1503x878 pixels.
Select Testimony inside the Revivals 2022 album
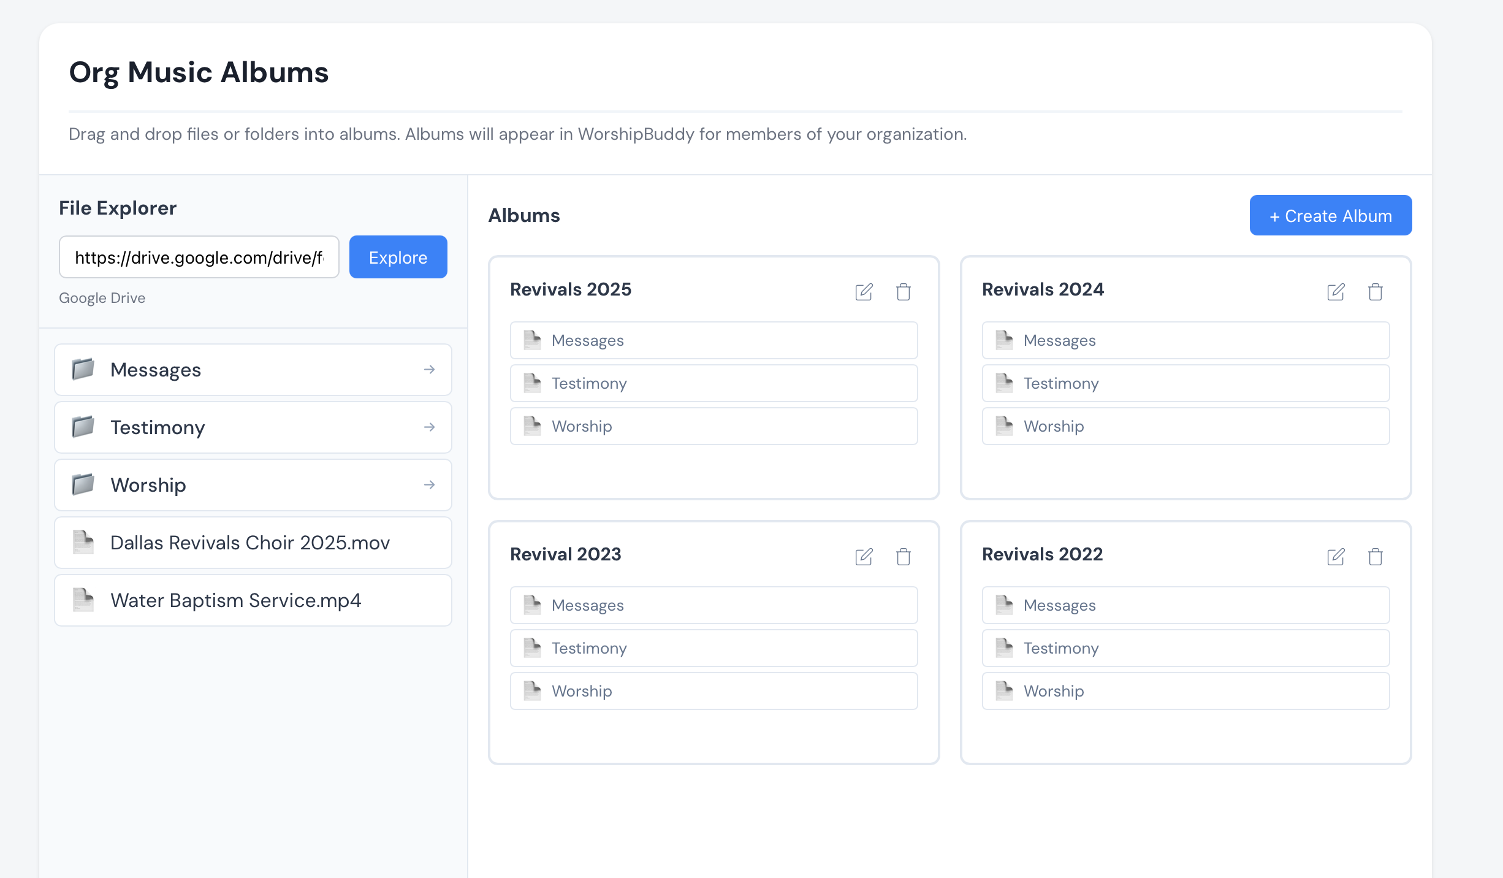tap(1185, 648)
